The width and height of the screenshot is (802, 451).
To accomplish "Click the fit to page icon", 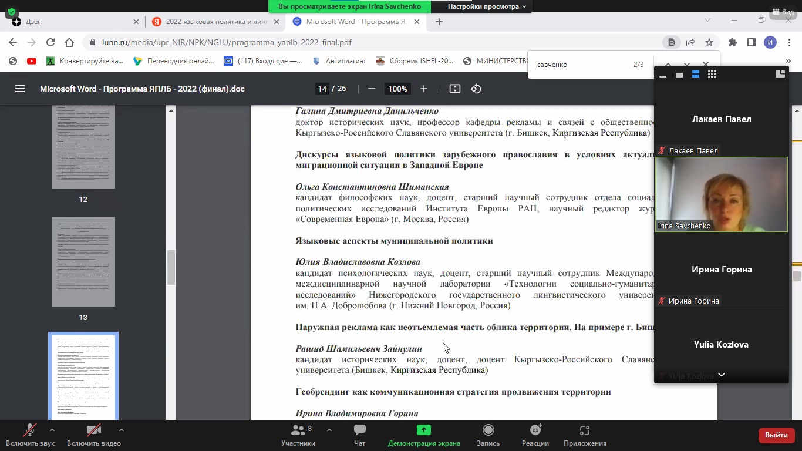I will tap(454, 89).
